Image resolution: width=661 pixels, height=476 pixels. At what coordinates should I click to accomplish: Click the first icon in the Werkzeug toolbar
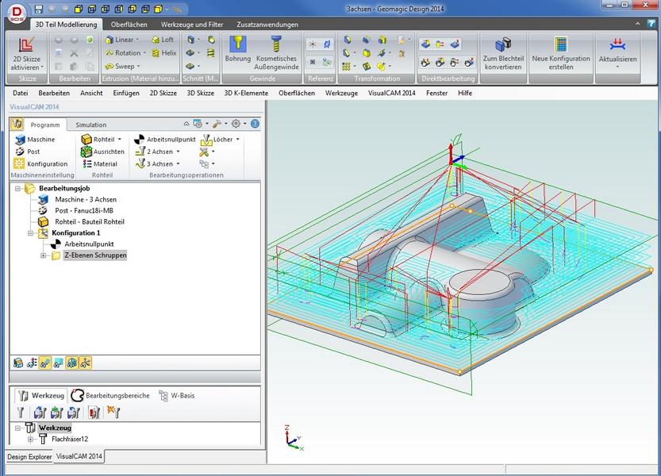tap(21, 412)
